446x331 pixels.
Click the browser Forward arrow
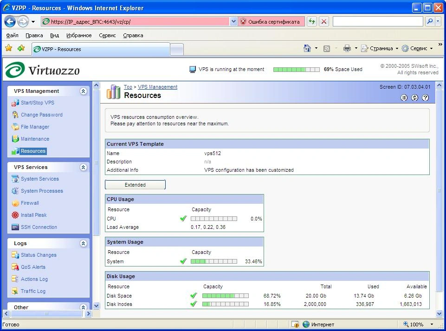tap(23, 22)
